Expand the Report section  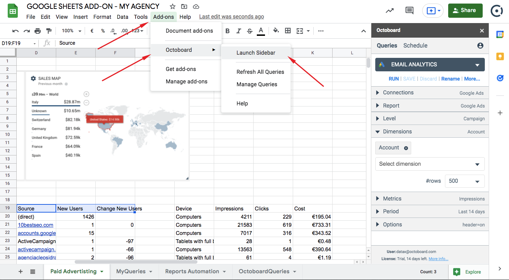point(430,106)
